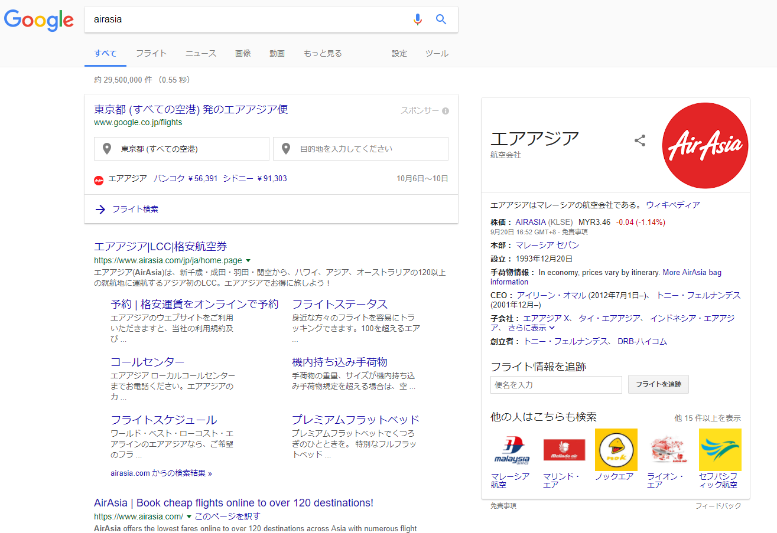Open 東京都 発のエアアジア便 flights heading
The width and height of the screenshot is (777, 533).
(x=191, y=110)
